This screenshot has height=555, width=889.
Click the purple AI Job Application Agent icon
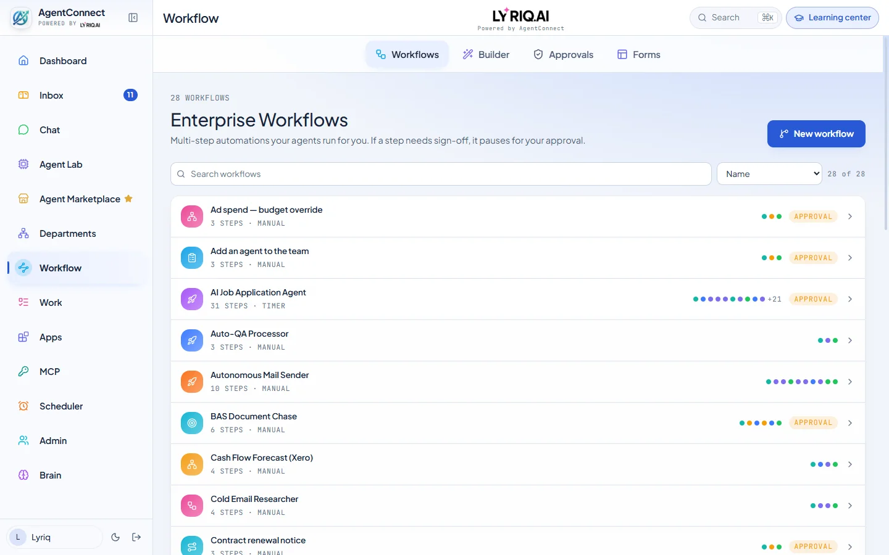[192, 299]
